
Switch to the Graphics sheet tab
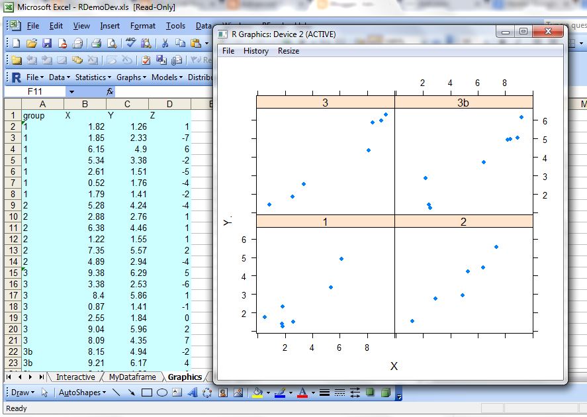[185, 377]
